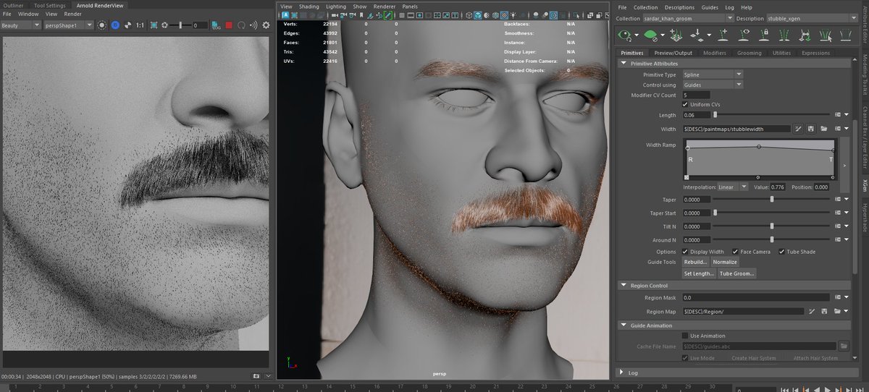
Task: Click the Rebuild... button
Action: click(695, 262)
